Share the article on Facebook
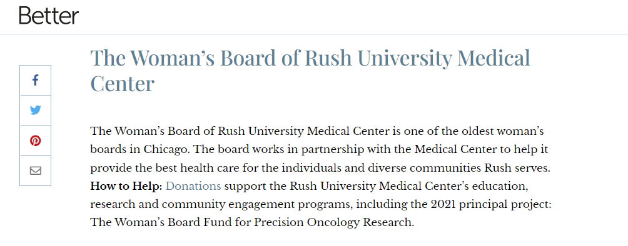628x246 pixels. 35,81
